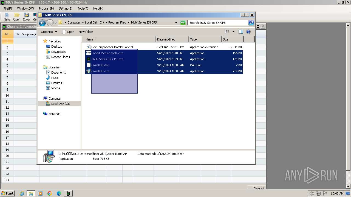Open previous locations dropdown in address bar
Screen dimensions: 351x197
point(176,23)
